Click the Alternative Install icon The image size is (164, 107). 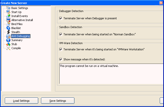(8, 20)
